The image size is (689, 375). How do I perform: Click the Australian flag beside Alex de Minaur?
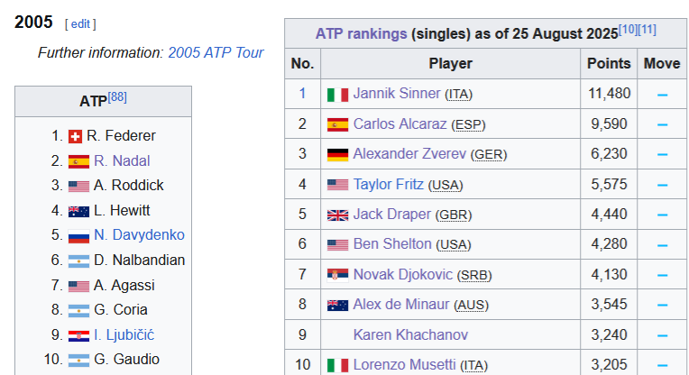tap(337, 306)
